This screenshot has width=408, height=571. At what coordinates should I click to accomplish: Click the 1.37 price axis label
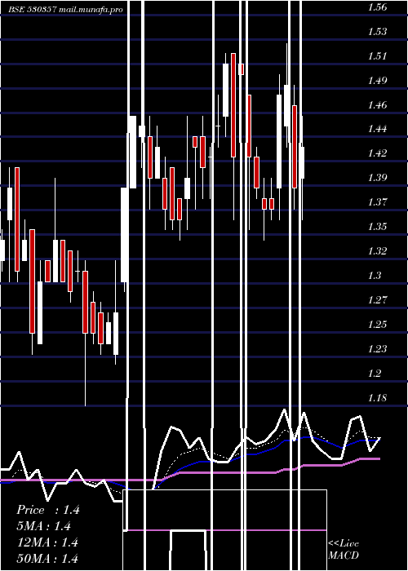[x=377, y=201]
